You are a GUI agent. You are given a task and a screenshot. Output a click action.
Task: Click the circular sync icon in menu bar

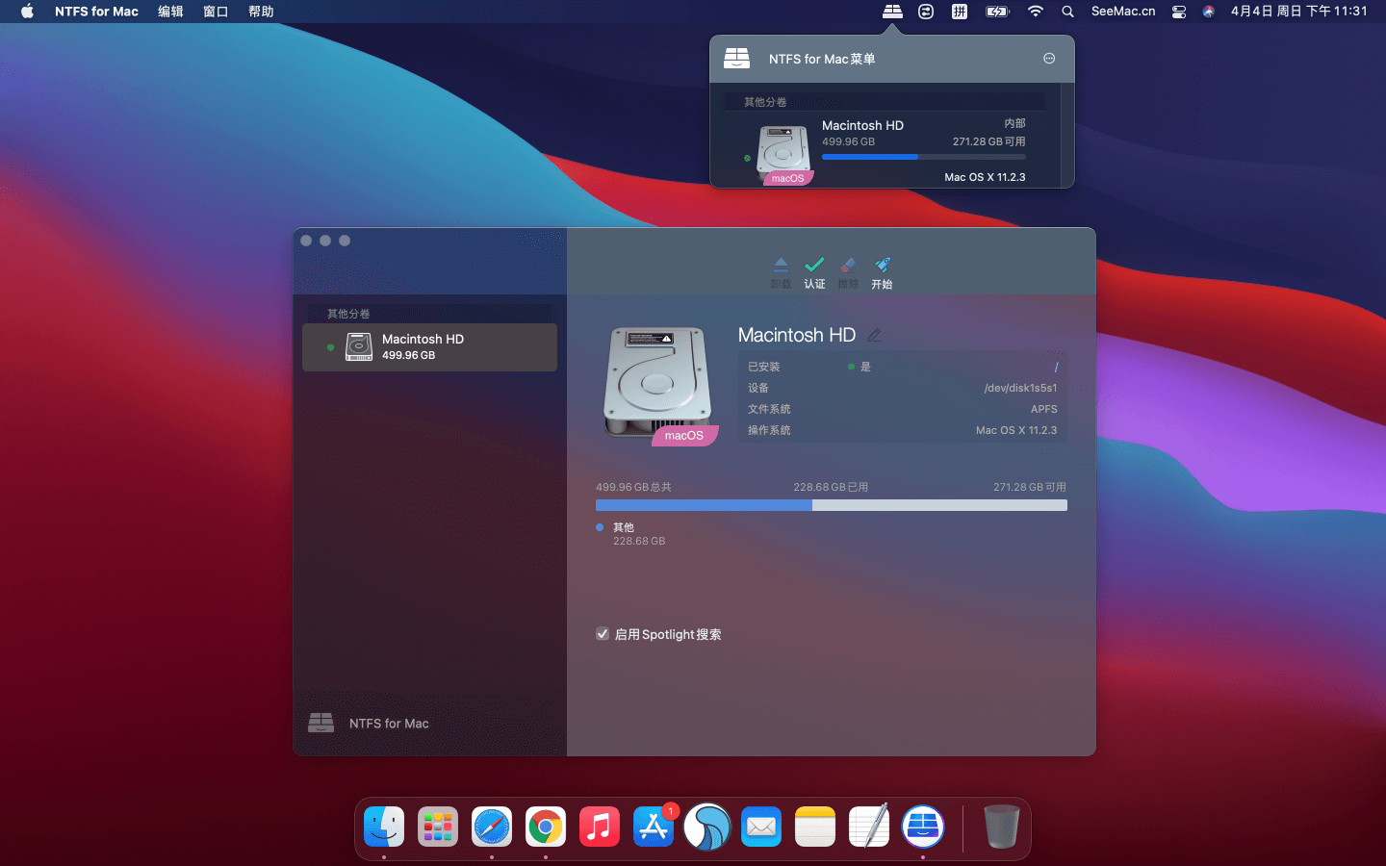[926, 12]
